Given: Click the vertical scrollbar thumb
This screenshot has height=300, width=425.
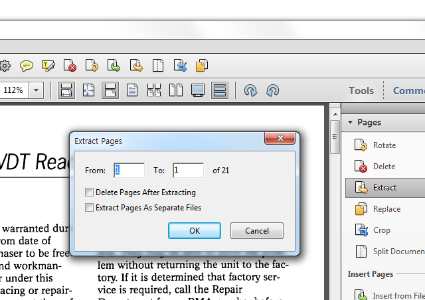Looking at the screenshot, I should pos(335,137).
